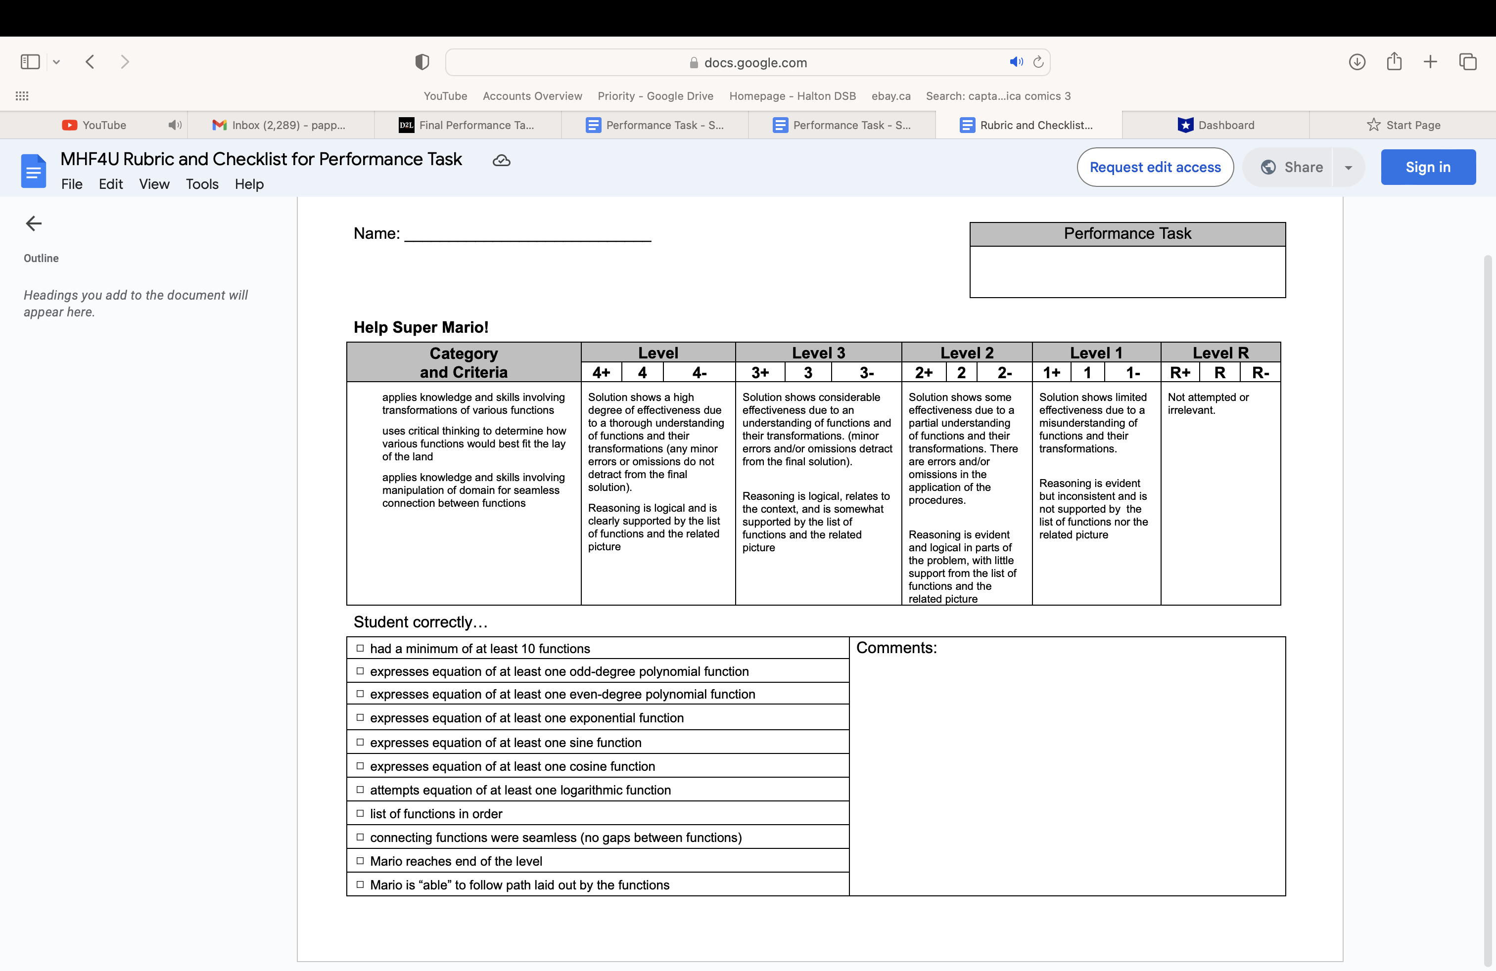1496x971 pixels.
Task: Click the Safari sidebar toggle icon
Action: point(30,61)
